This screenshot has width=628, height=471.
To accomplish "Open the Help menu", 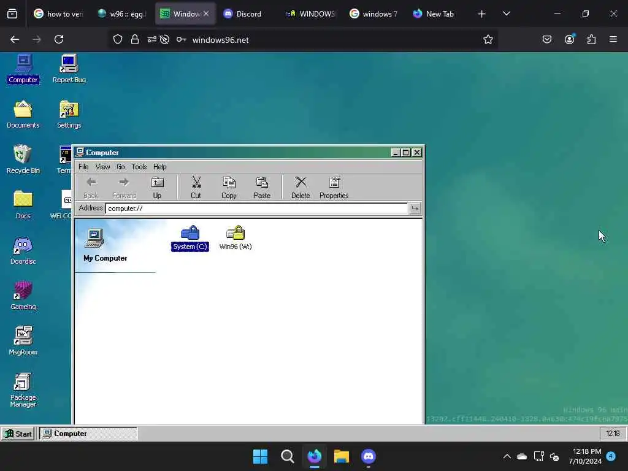I will click(160, 167).
